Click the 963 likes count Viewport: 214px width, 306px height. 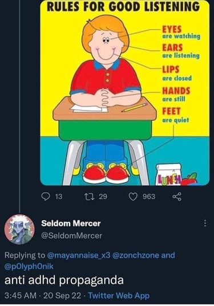149,197
